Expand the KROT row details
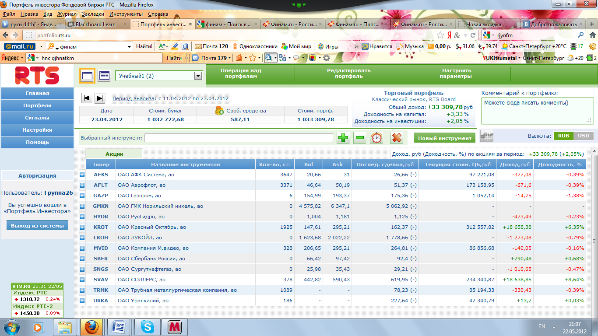 click(82, 227)
